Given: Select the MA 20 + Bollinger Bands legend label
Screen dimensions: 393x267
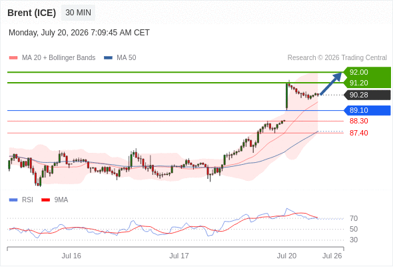Looking at the screenshot, I should pos(59,58).
